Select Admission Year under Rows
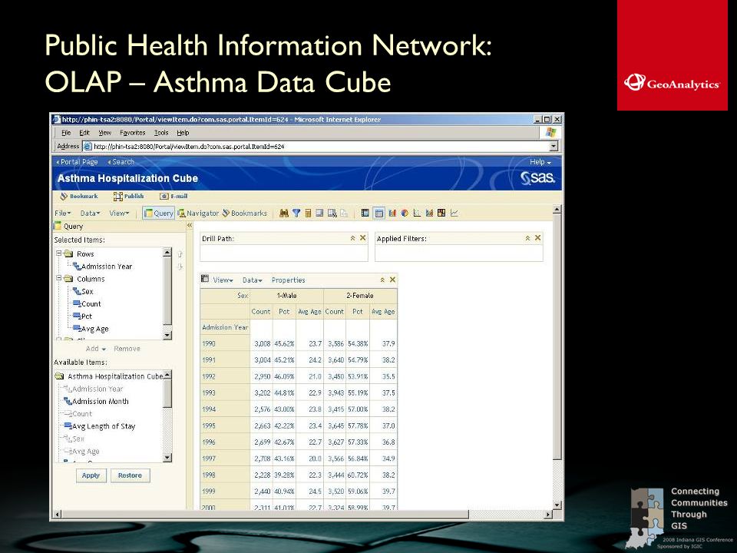The height and width of the screenshot is (553, 737). point(102,267)
